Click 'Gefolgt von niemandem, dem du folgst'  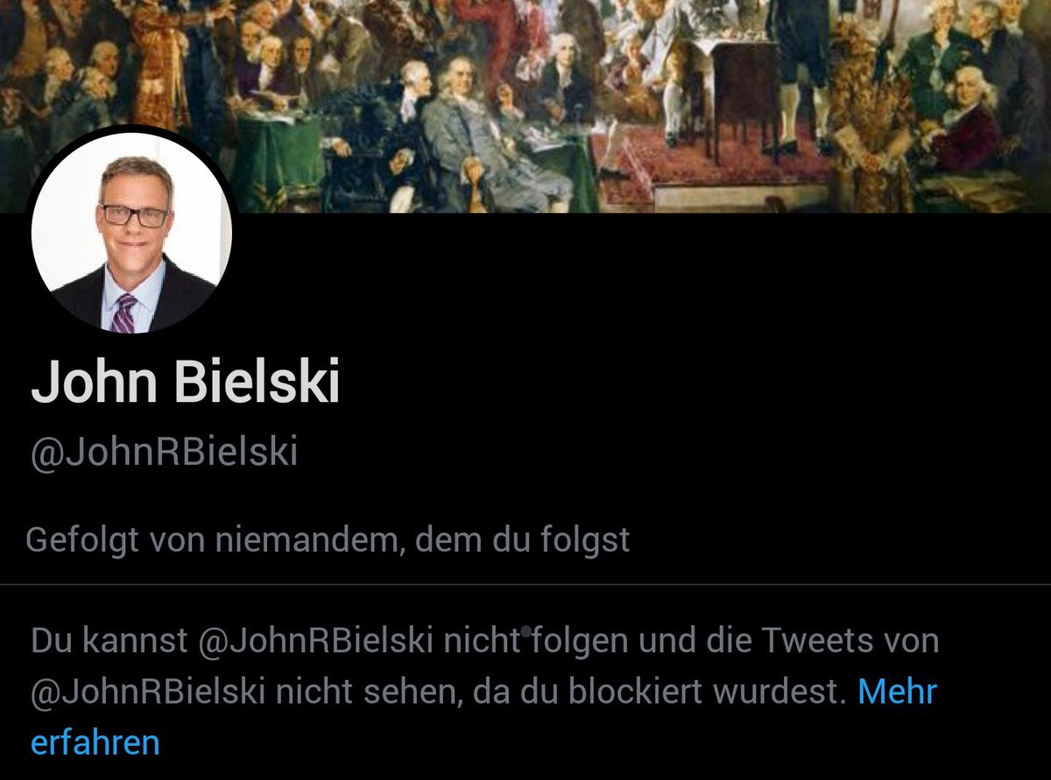328,539
